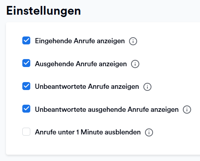Toggle off Unbeantwortete Anrufe anzeigen checkbox
The width and height of the screenshot is (200, 161).
(x=26, y=86)
